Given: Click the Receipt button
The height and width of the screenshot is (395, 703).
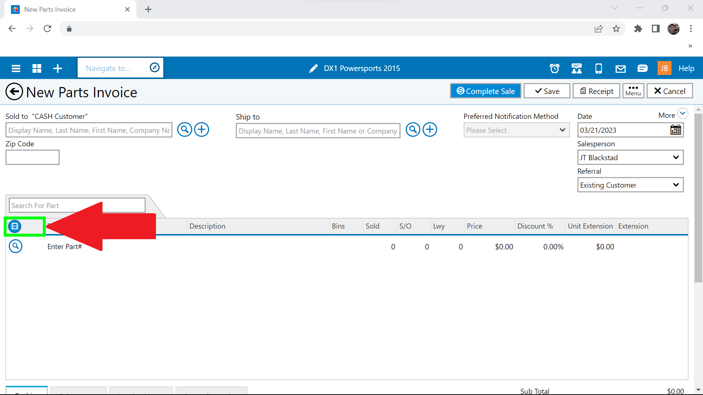Looking at the screenshot, I should pyautogui.click(x=596, y=91).
